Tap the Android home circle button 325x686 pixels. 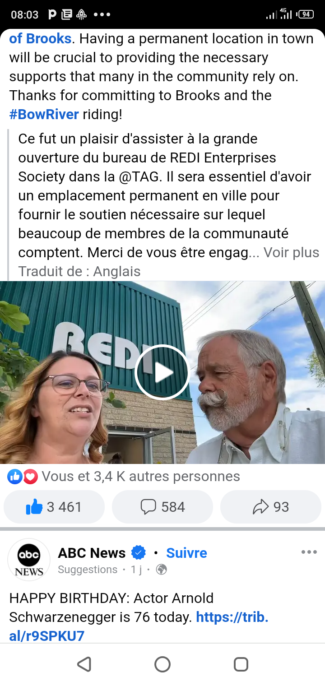pyautogui.click(x=162, y=664)
